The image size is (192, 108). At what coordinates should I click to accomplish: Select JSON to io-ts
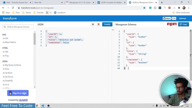6,85
